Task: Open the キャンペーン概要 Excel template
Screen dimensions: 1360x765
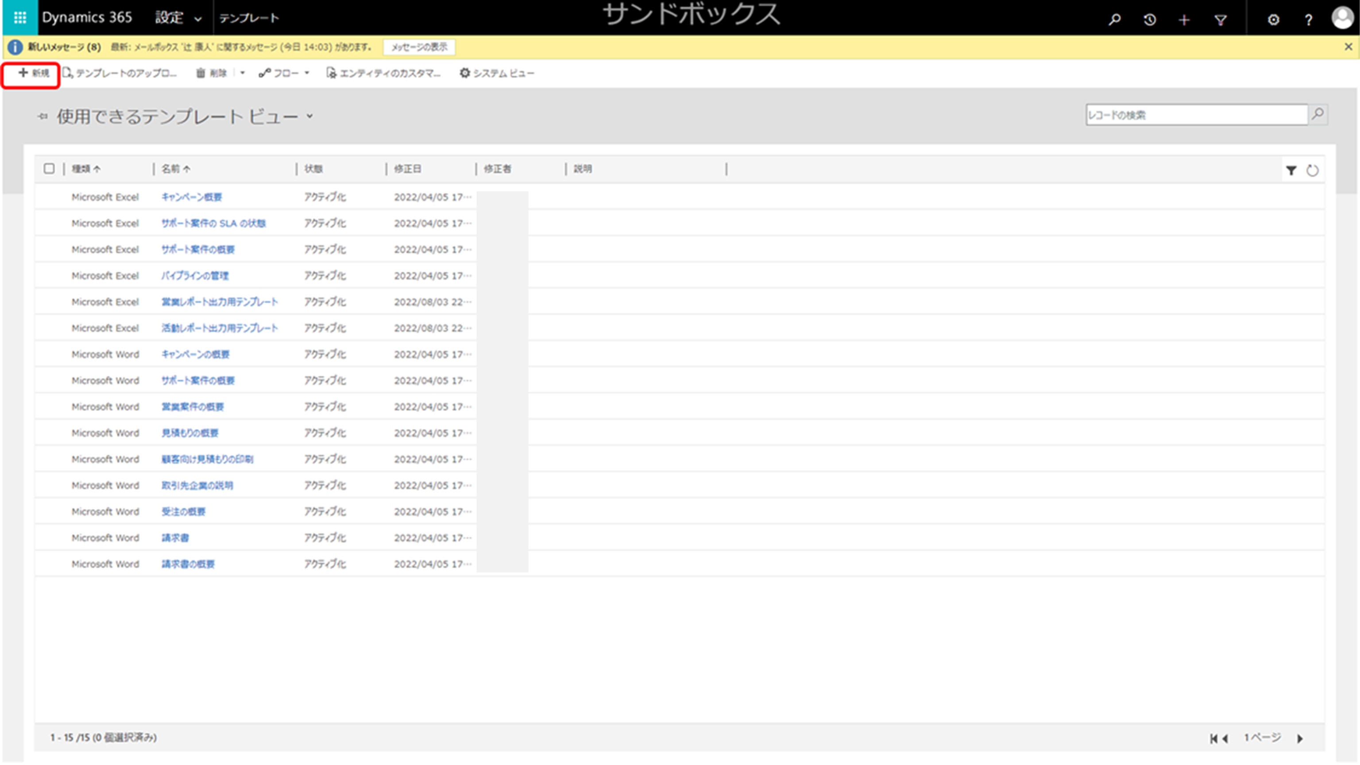Action: 192,197
